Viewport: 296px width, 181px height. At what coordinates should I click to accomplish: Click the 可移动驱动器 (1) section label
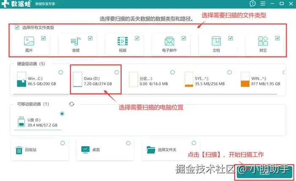click(x=33, y=104)
